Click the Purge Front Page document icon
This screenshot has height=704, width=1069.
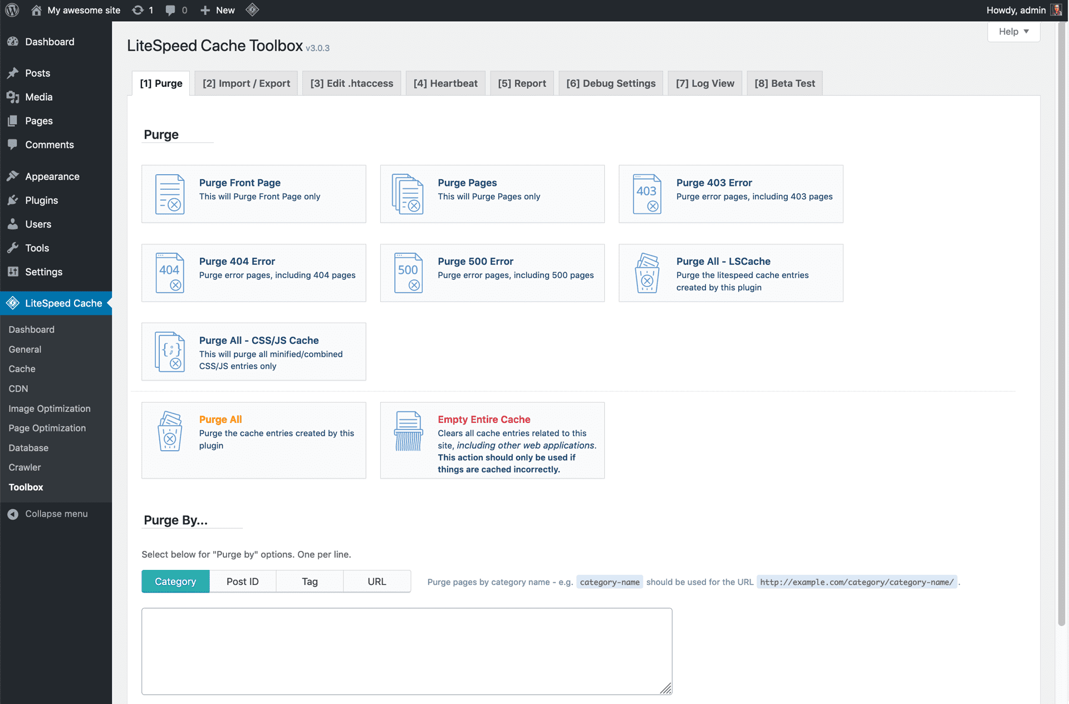click(170, 194)
